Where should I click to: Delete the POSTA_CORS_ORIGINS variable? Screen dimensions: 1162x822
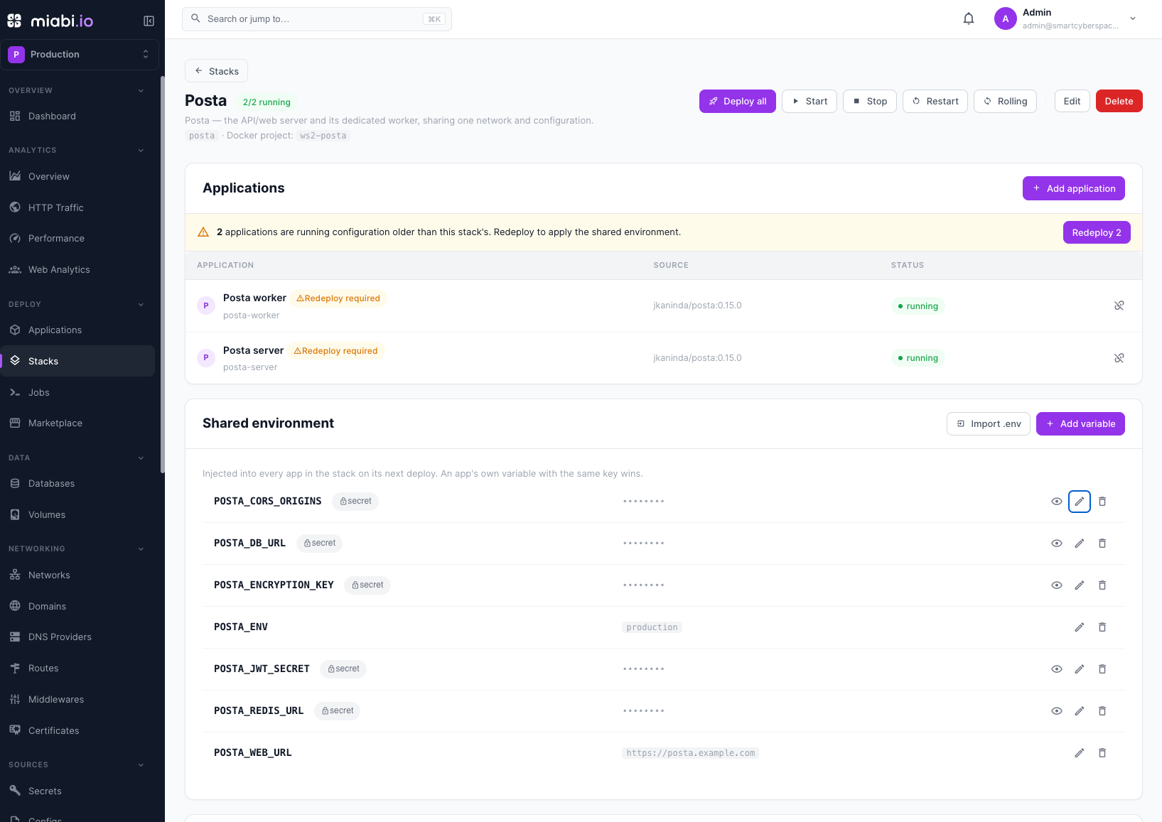[1102, 502]
